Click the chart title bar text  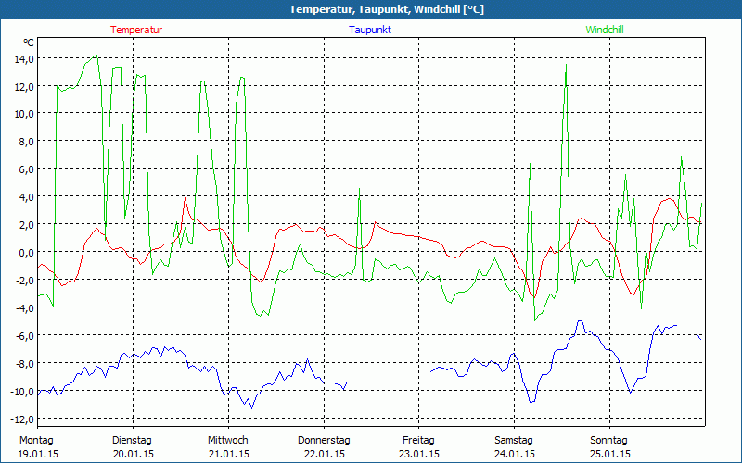click(371, 9)
